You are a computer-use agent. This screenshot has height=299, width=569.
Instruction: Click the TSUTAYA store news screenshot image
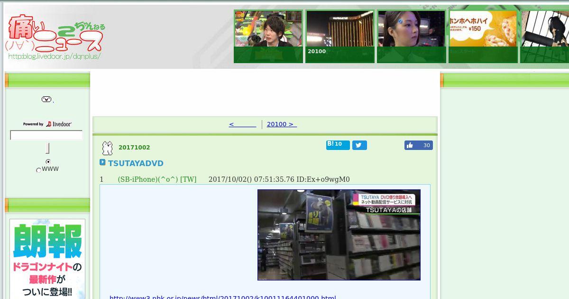(x=339, y=235)
